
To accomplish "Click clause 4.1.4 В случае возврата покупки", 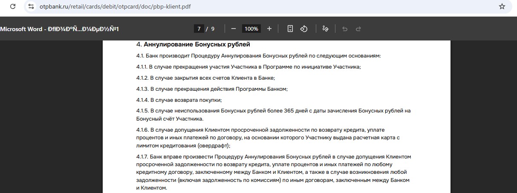I will pos(179,100).
